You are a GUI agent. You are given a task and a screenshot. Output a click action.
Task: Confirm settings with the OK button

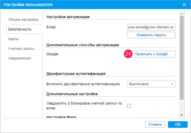point(178,124)
